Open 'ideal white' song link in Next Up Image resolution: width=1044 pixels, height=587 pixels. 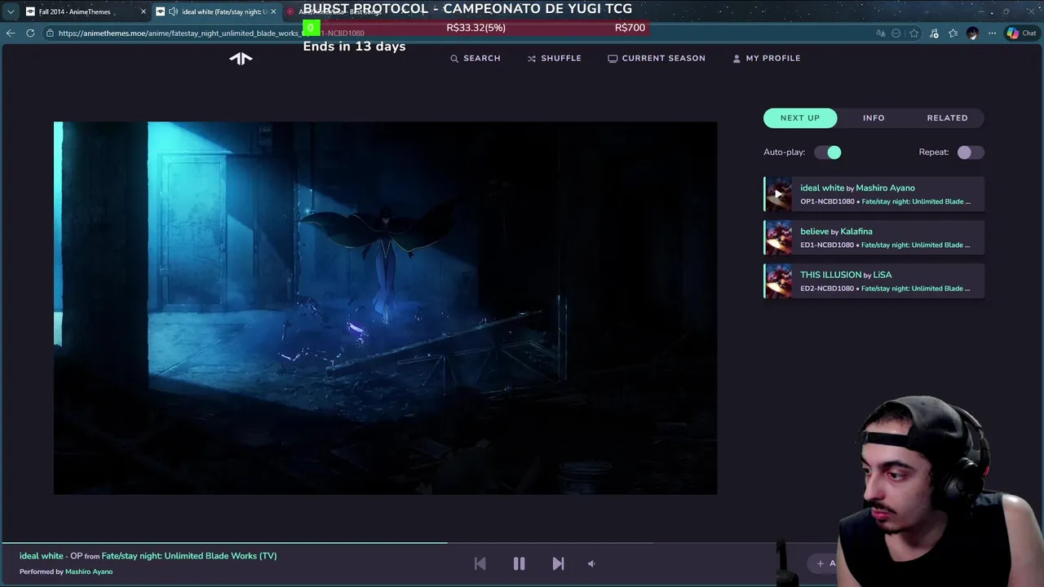tap(822, 188)
